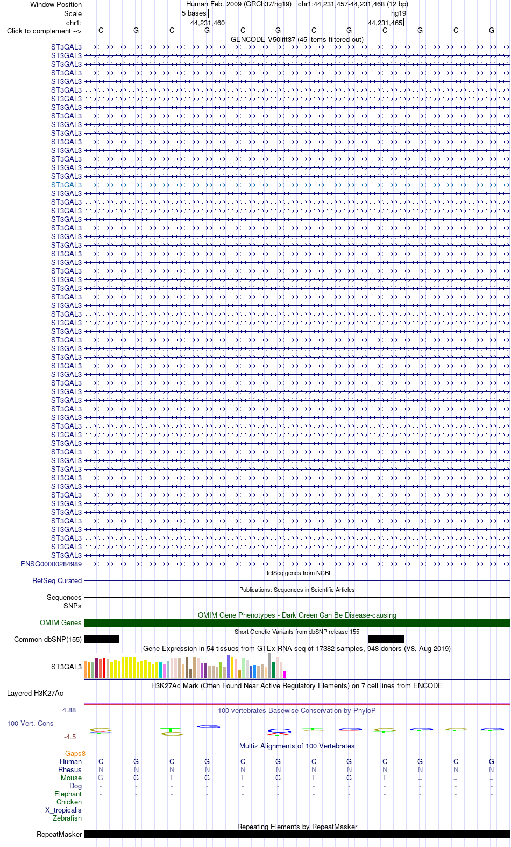Click the 'Click to complement -->' label
The image size is (511, 847).
tap(44, 31)
